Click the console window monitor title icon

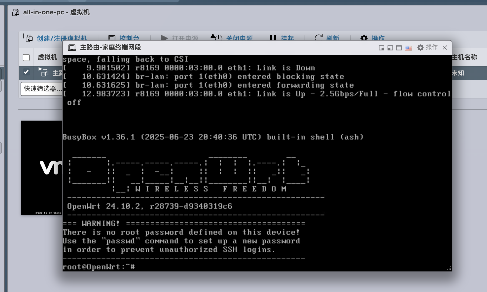[x=72, y=48]
